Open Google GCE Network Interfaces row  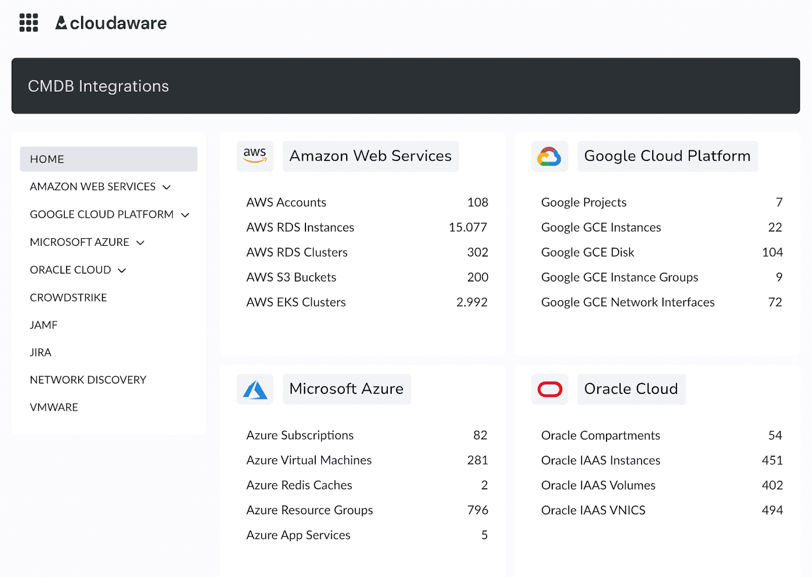[x=662, y=302]
